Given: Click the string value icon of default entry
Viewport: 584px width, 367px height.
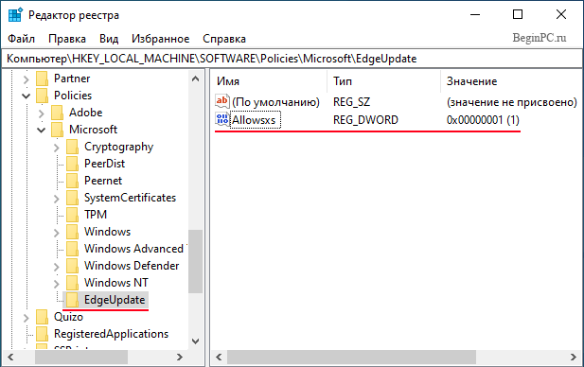Looking at the screenshot, I should 222,101.
